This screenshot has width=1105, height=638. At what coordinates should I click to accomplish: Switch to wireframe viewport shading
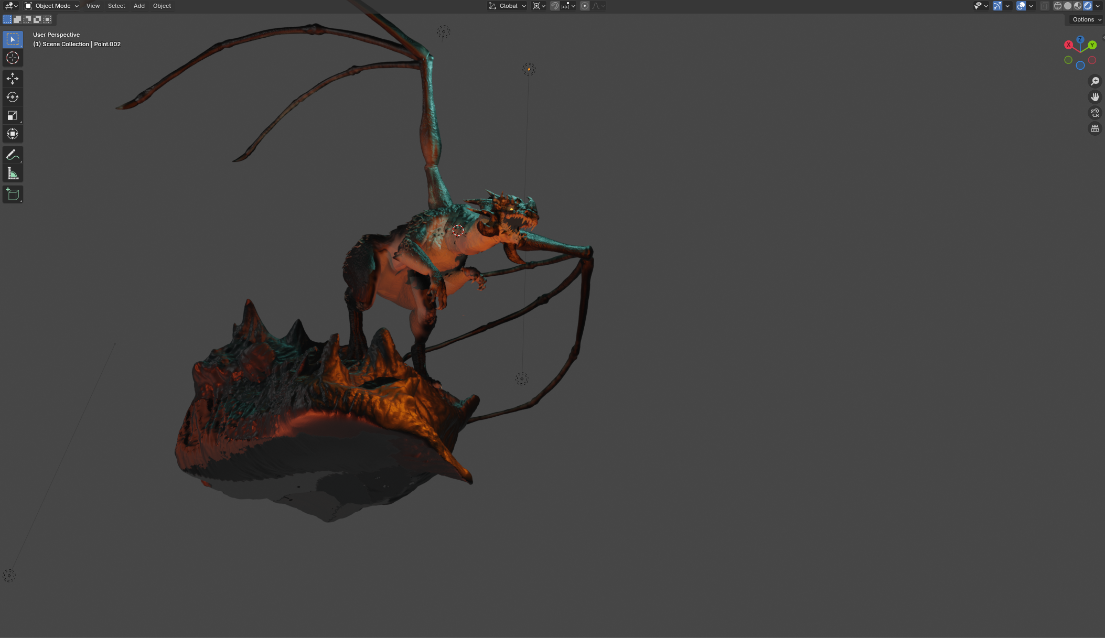pyautogui.click(x=1057, y=6)
